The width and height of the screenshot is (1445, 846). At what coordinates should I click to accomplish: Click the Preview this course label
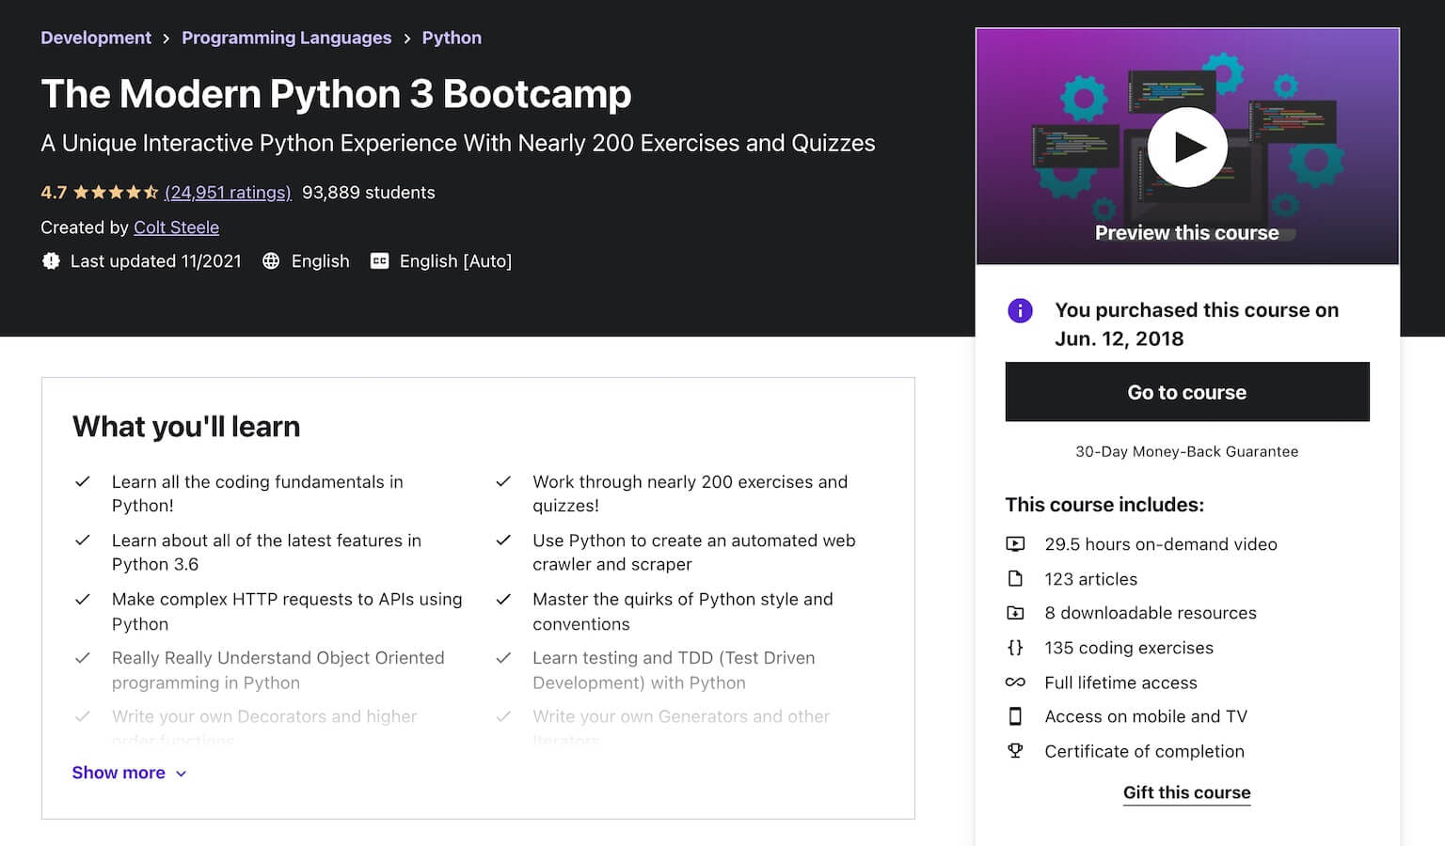(x=1187, y=233)
